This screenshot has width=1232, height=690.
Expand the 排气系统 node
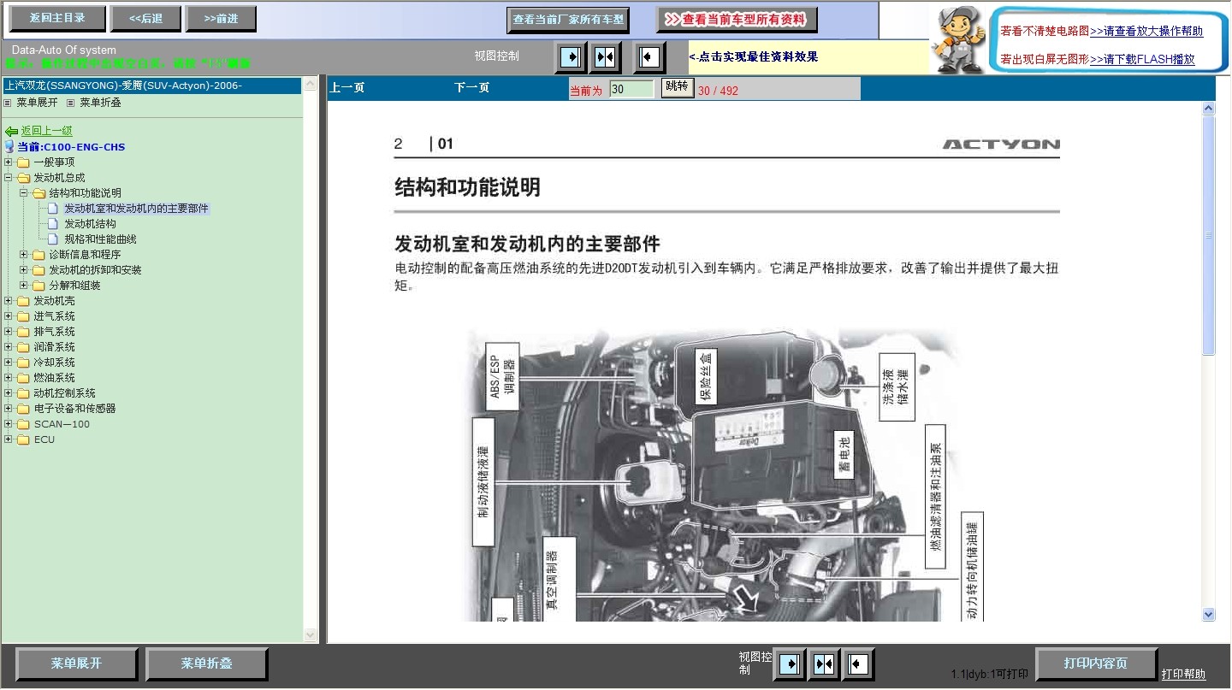tap(9, 332)
